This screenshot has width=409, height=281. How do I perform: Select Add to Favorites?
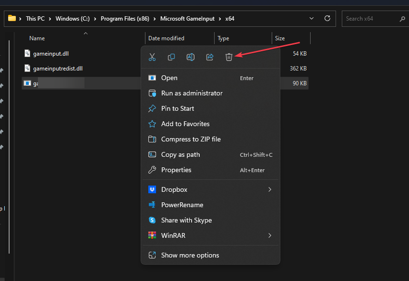click(x=210, y=124)
